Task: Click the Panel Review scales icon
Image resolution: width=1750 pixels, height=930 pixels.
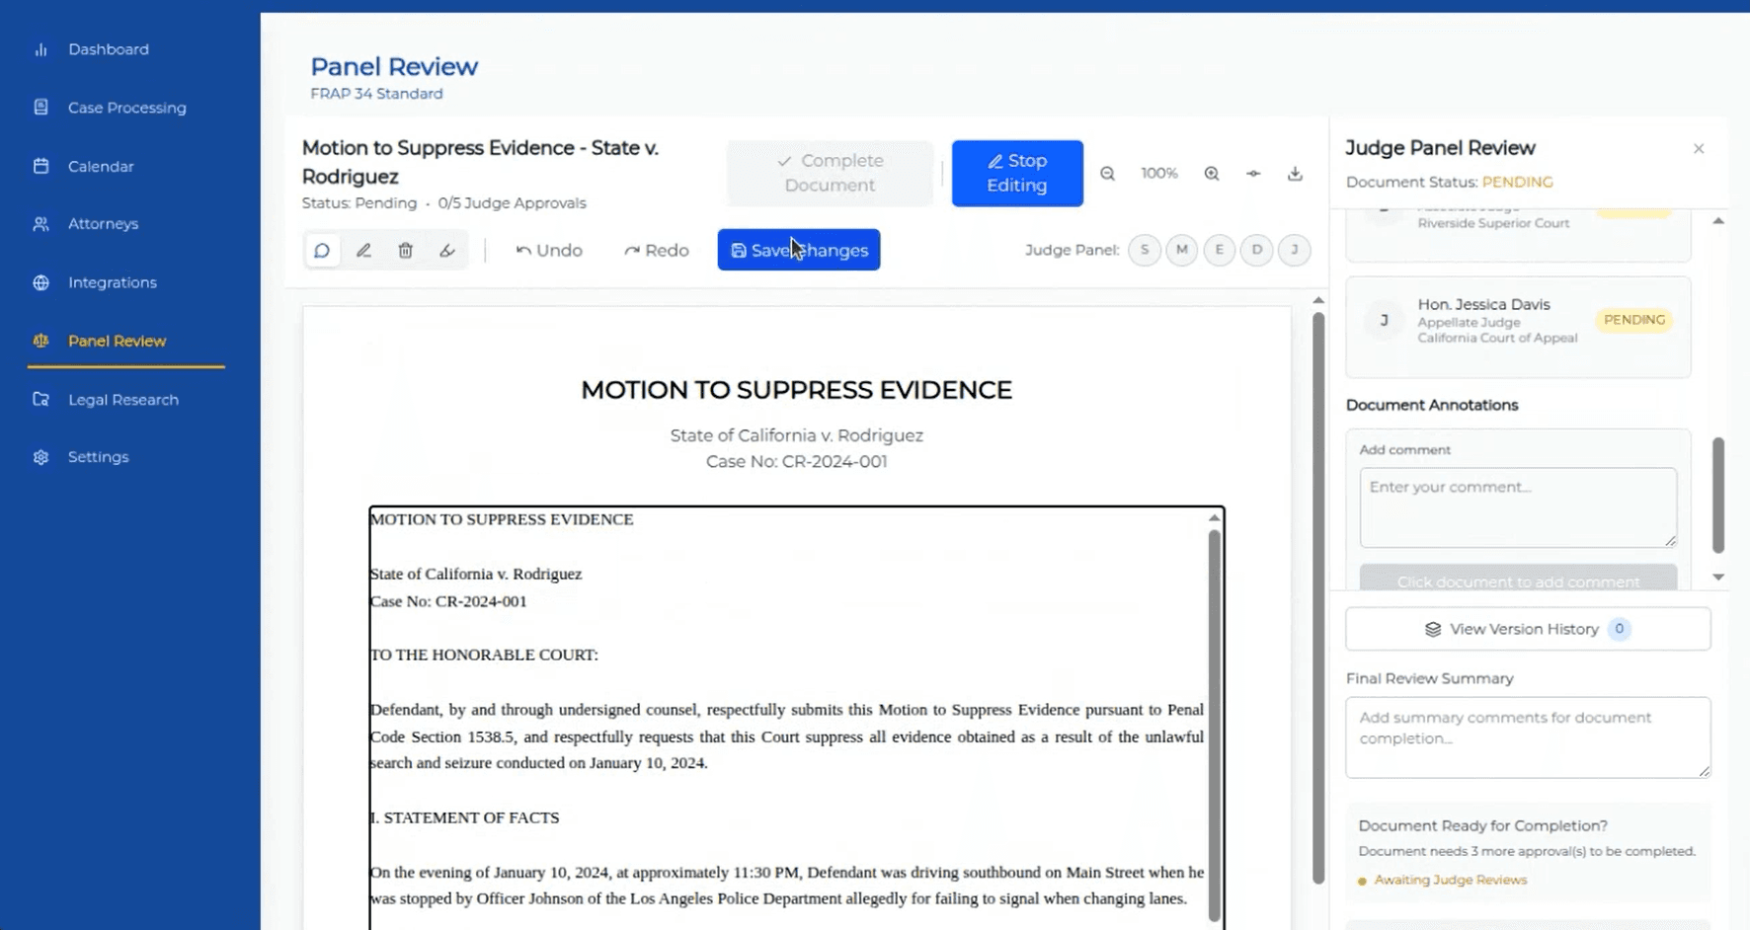Action: click(x=40, y=341)
